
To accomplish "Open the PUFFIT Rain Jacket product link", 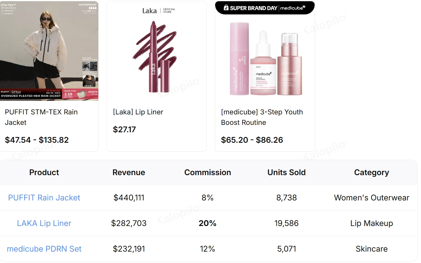I will click(x=44, y=198).
